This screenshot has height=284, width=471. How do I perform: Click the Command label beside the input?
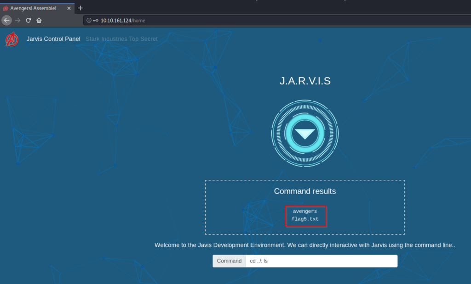point(229,261)
